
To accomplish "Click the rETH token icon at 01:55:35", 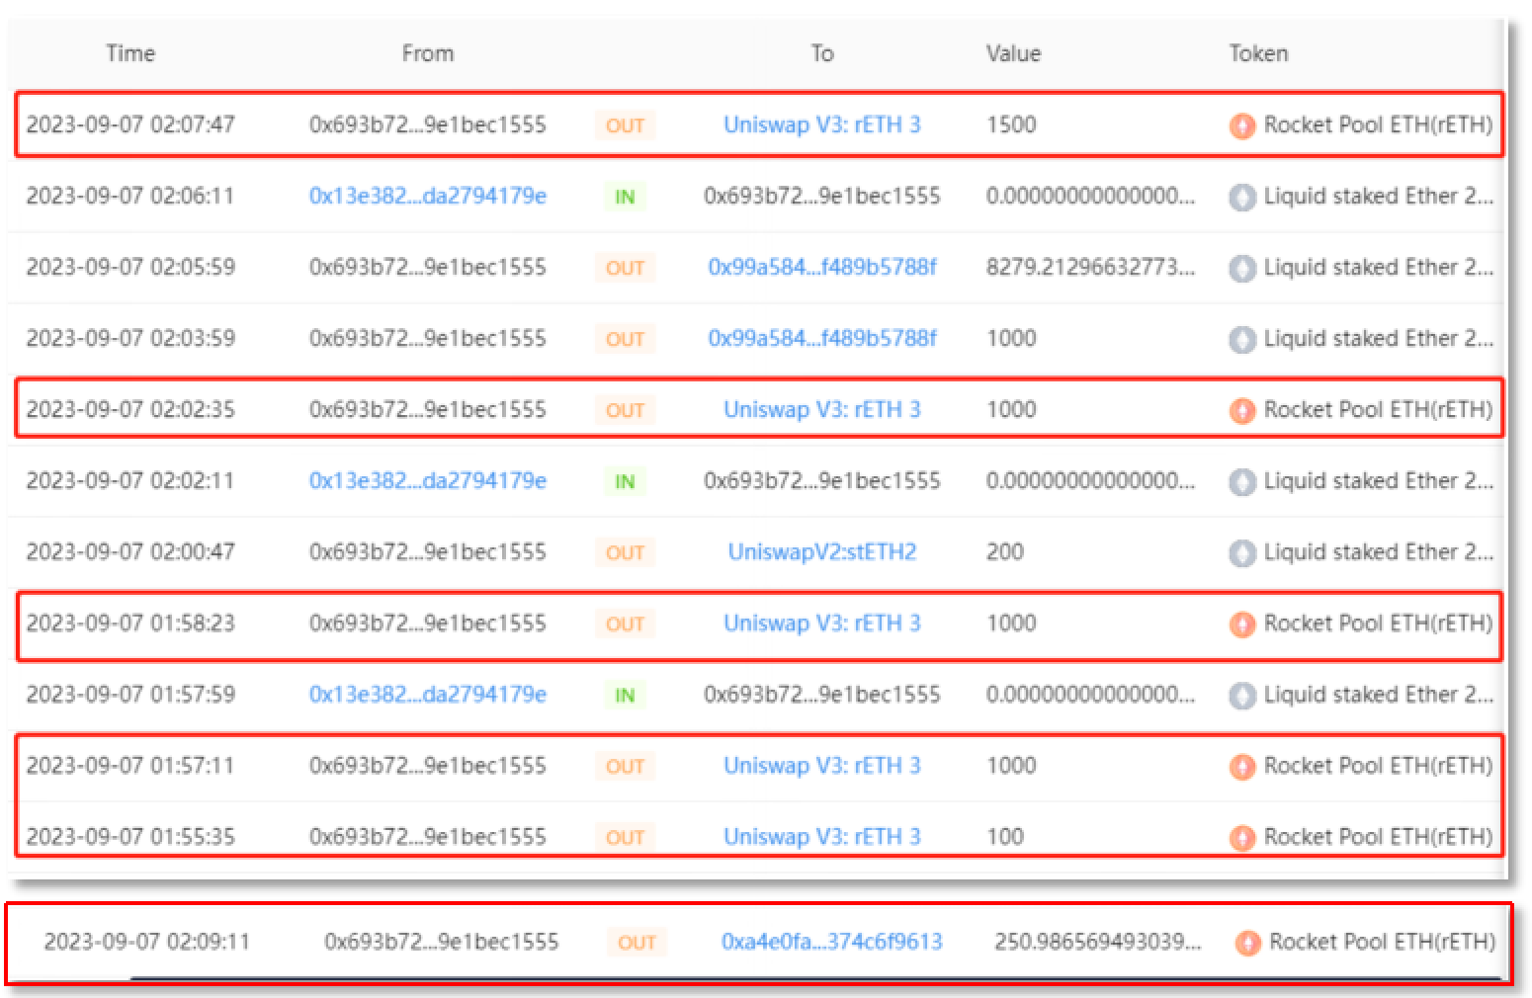I will point(1242,837).
